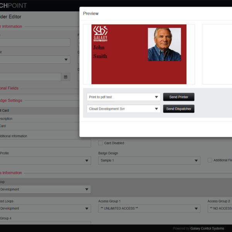Open the date picker calendar icon
The height and width of the screenshot is (232, 232).
tap(66, 77)
